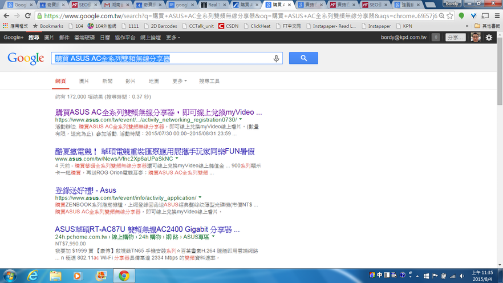The width and height of the screenshot is (503, 283).
Task: Reload the page with the refresh icon
Action: coord(28,16)
